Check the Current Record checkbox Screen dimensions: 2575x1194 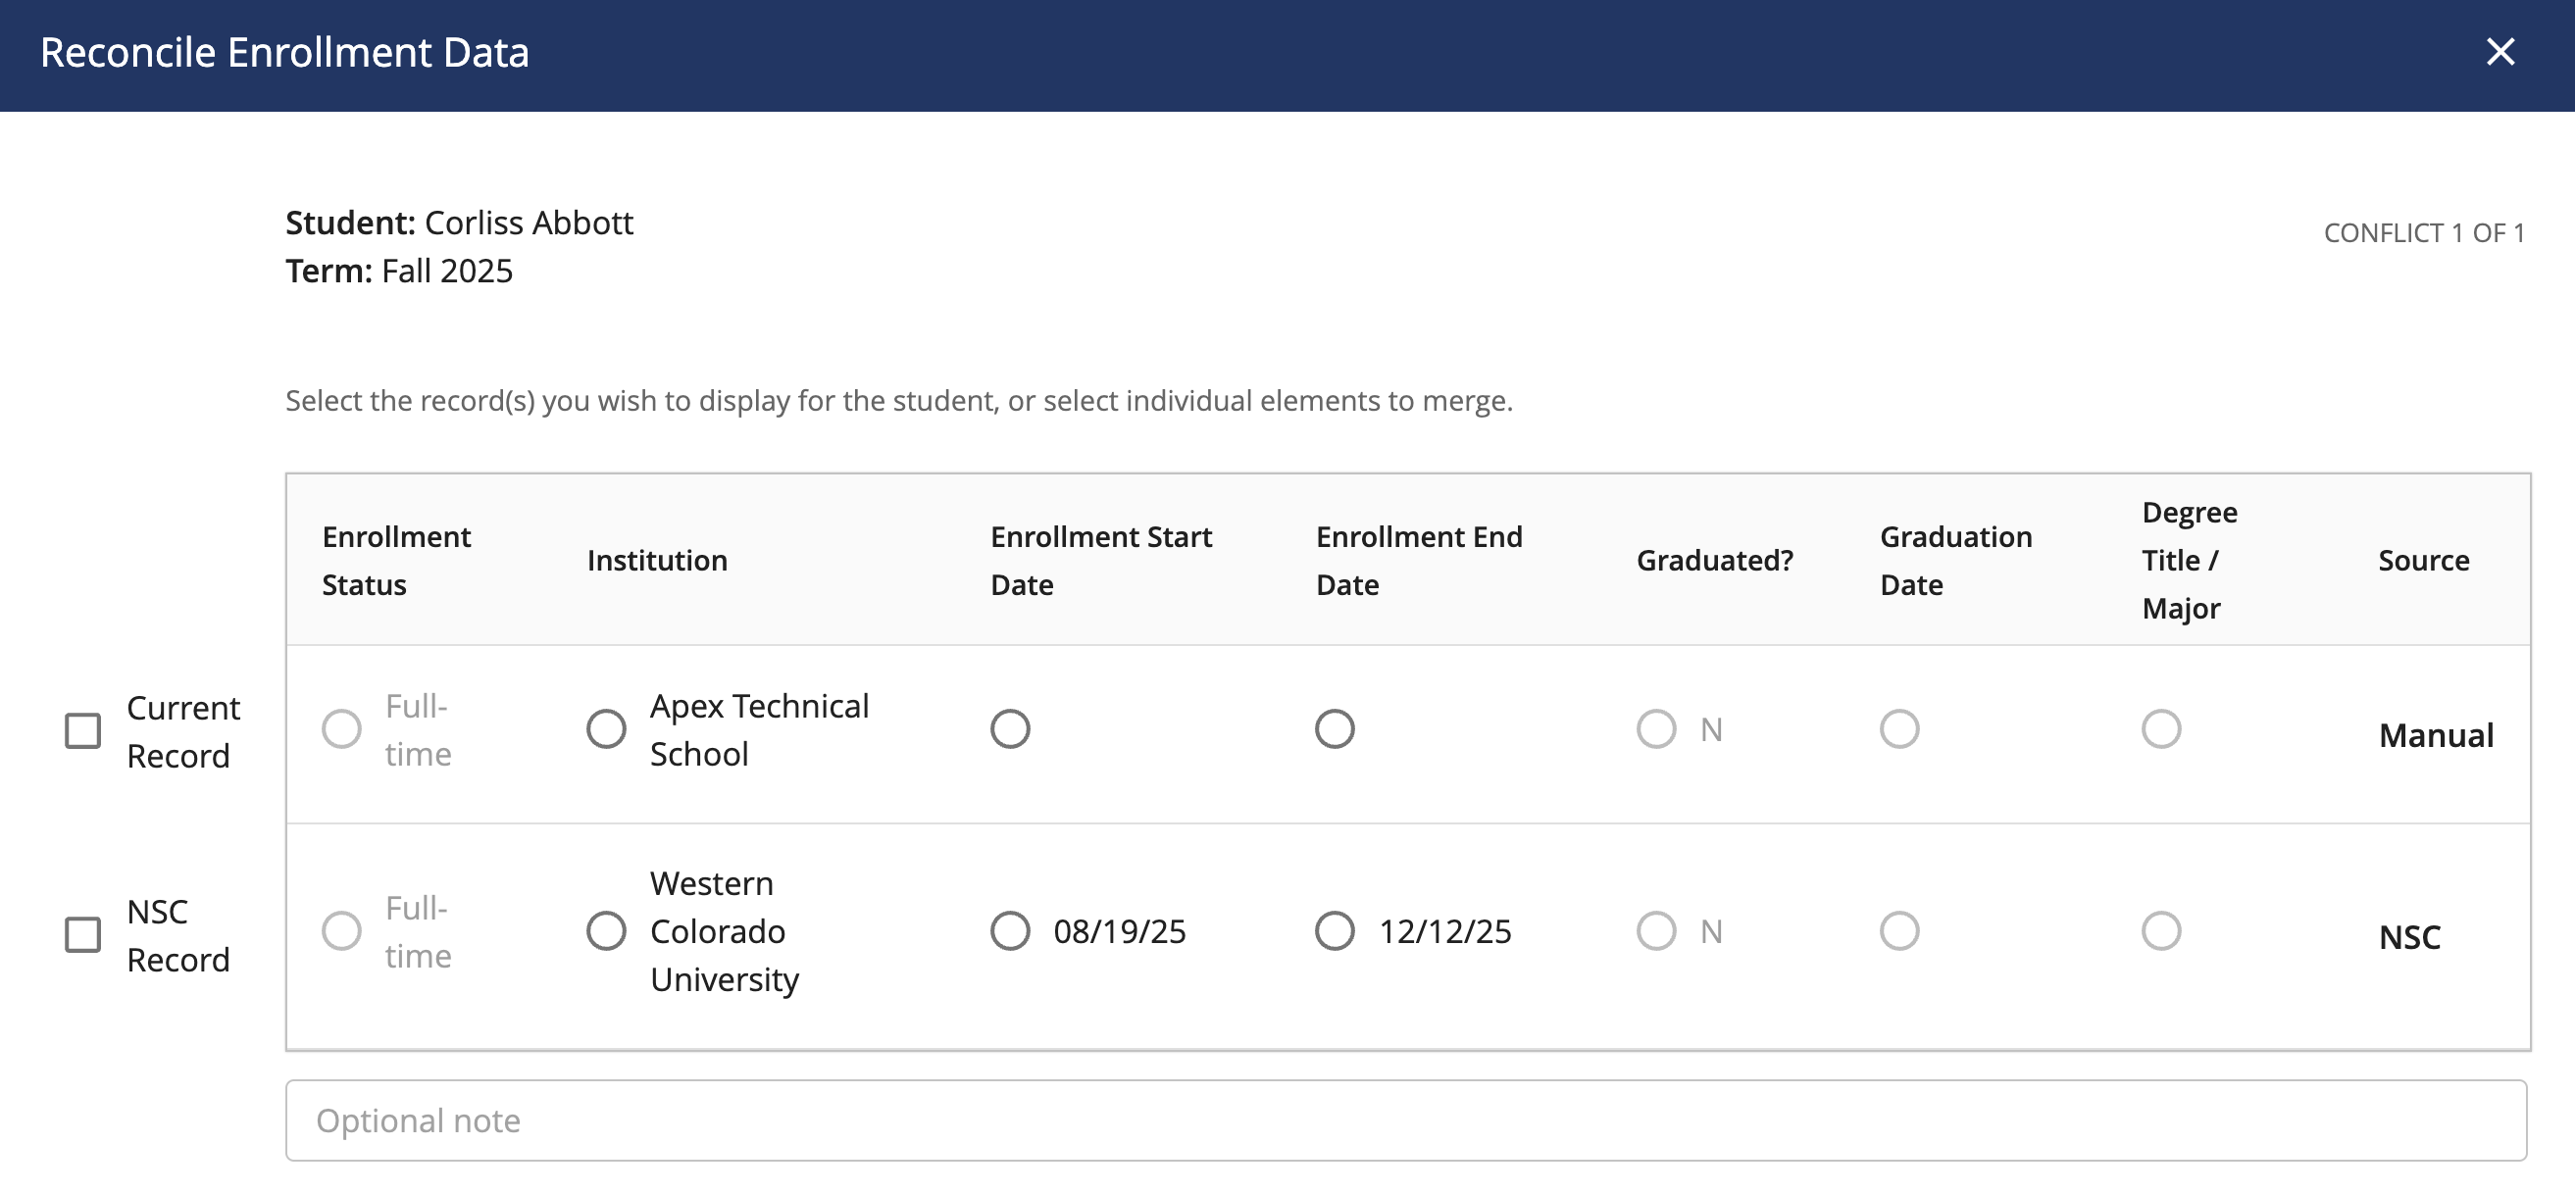83,730
